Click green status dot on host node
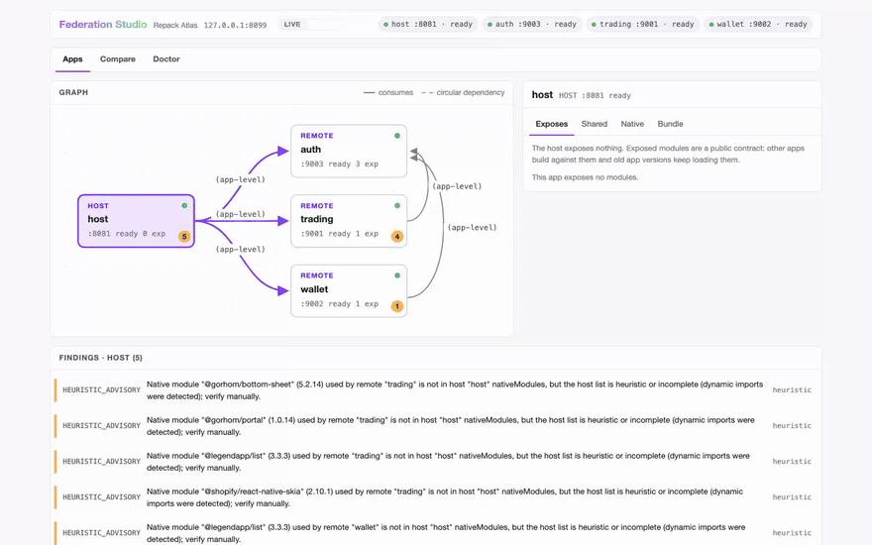 (x=184, y=206)
